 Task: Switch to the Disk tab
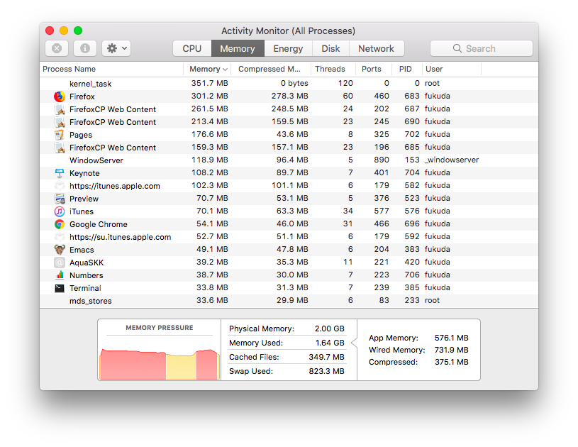click(x=330, y=48)
